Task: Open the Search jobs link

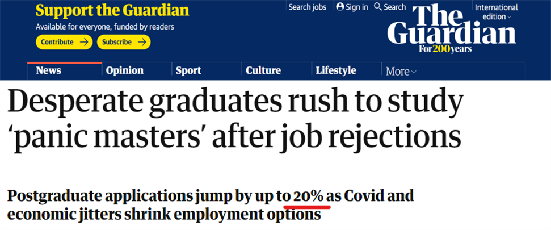Action: tap(307, 7)
